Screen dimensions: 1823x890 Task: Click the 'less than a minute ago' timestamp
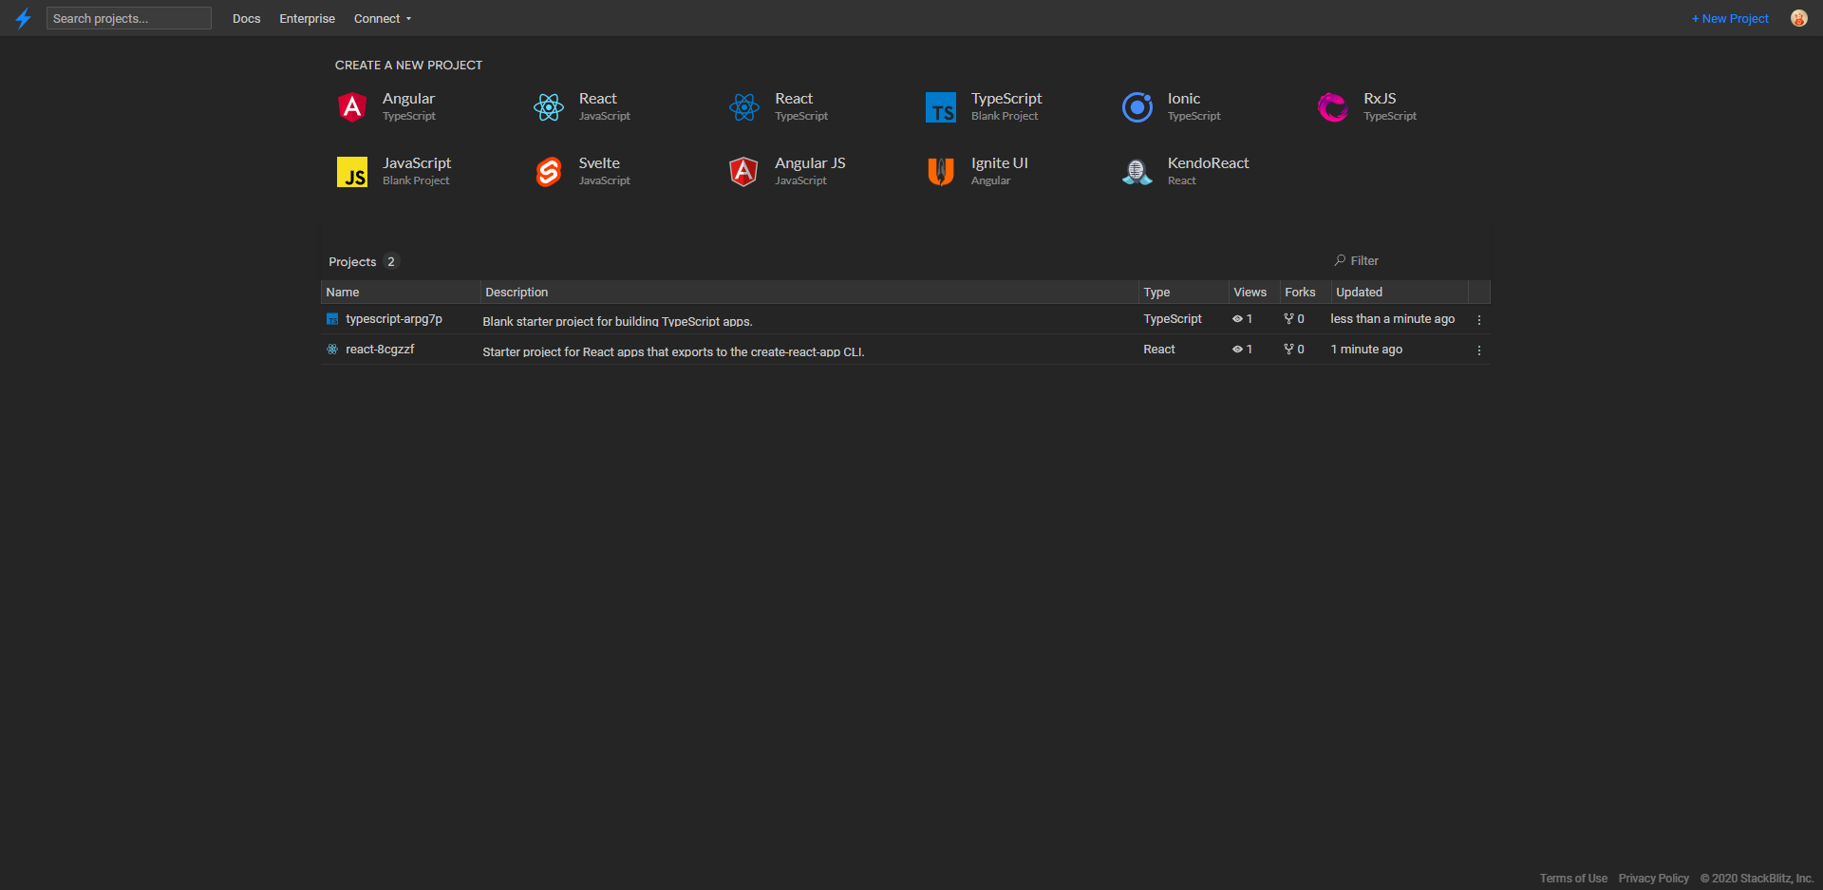[1392, 319]
